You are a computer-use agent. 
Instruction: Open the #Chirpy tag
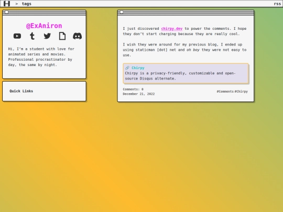[241, 92]
